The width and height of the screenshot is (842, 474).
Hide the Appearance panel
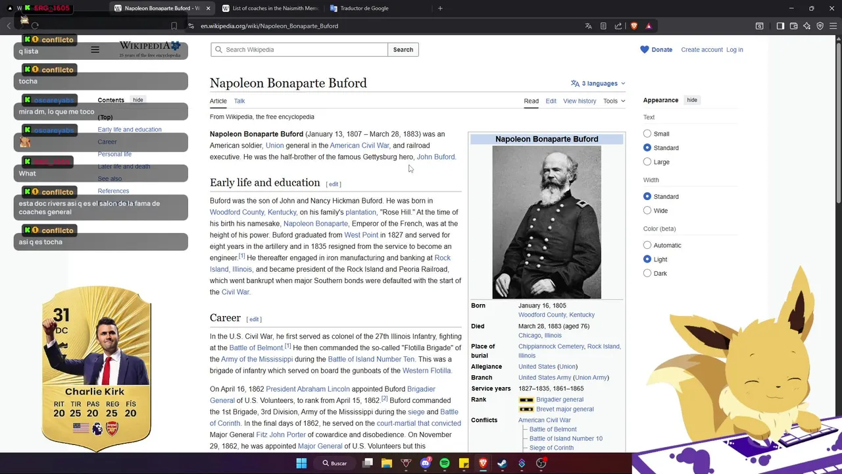[x=692, y=100]
